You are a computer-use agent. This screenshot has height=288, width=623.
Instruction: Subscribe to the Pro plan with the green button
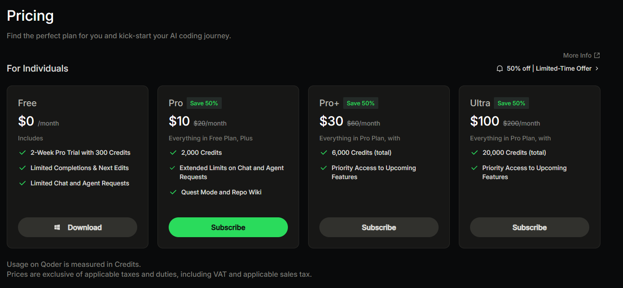tap(228, 227)
